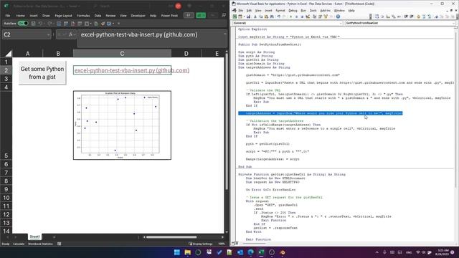Open the Excel Data tab
The width and height of the screenshot is (459, 258).
tap(98, 16)
